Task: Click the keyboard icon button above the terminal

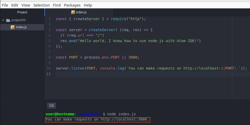Action: click(51, 106)
